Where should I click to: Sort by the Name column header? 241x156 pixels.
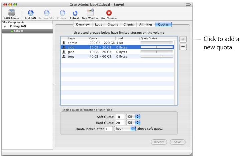[x=78, y=38]
